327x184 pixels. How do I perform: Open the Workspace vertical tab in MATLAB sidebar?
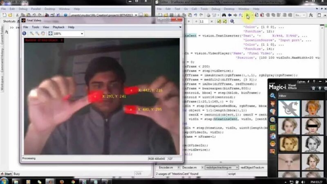2,83
